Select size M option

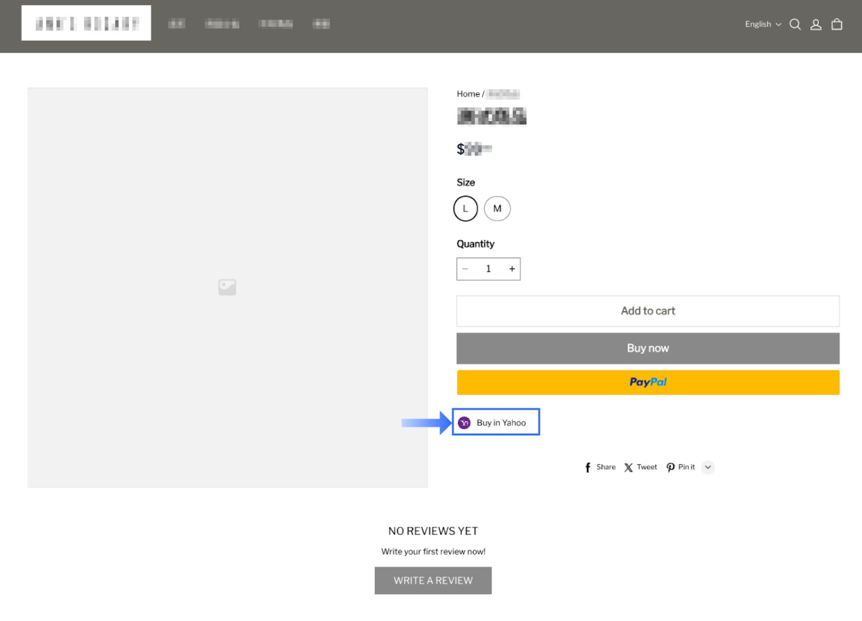pyautogui.click(x=497, y=208)
